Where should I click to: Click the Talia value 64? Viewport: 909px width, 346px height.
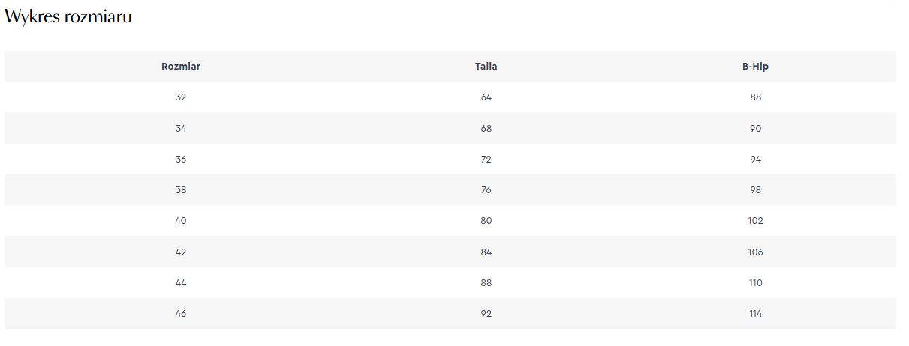[486, 97]
